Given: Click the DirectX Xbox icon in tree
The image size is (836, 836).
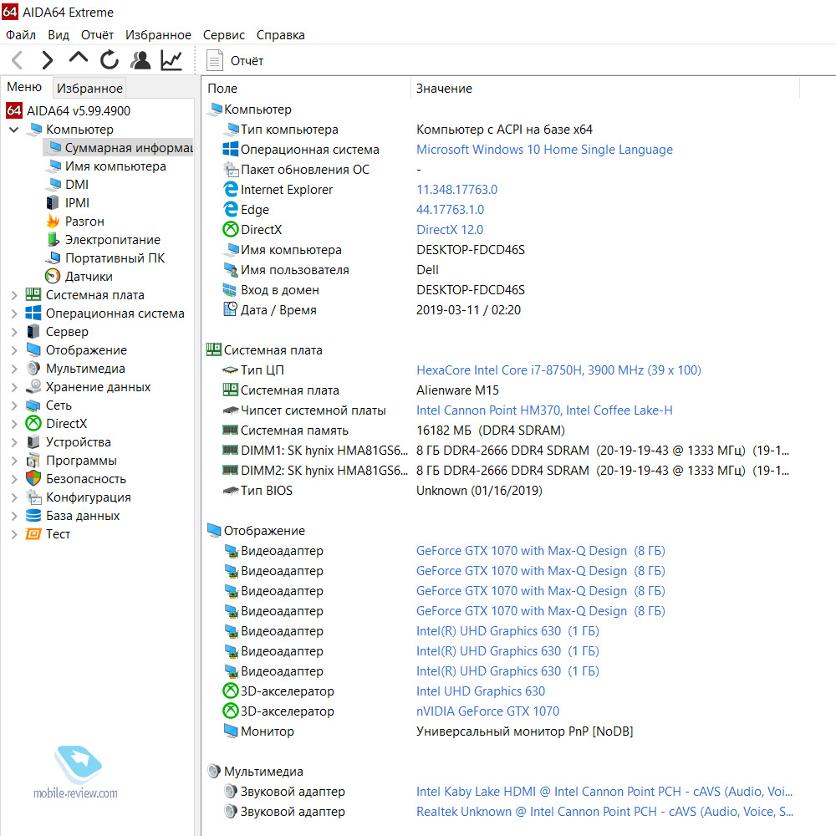Looking at the screenshot, I should 33,423.
